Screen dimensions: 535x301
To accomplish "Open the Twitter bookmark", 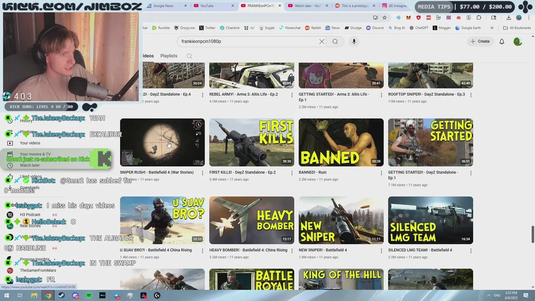I will click(x=207, y=28).
